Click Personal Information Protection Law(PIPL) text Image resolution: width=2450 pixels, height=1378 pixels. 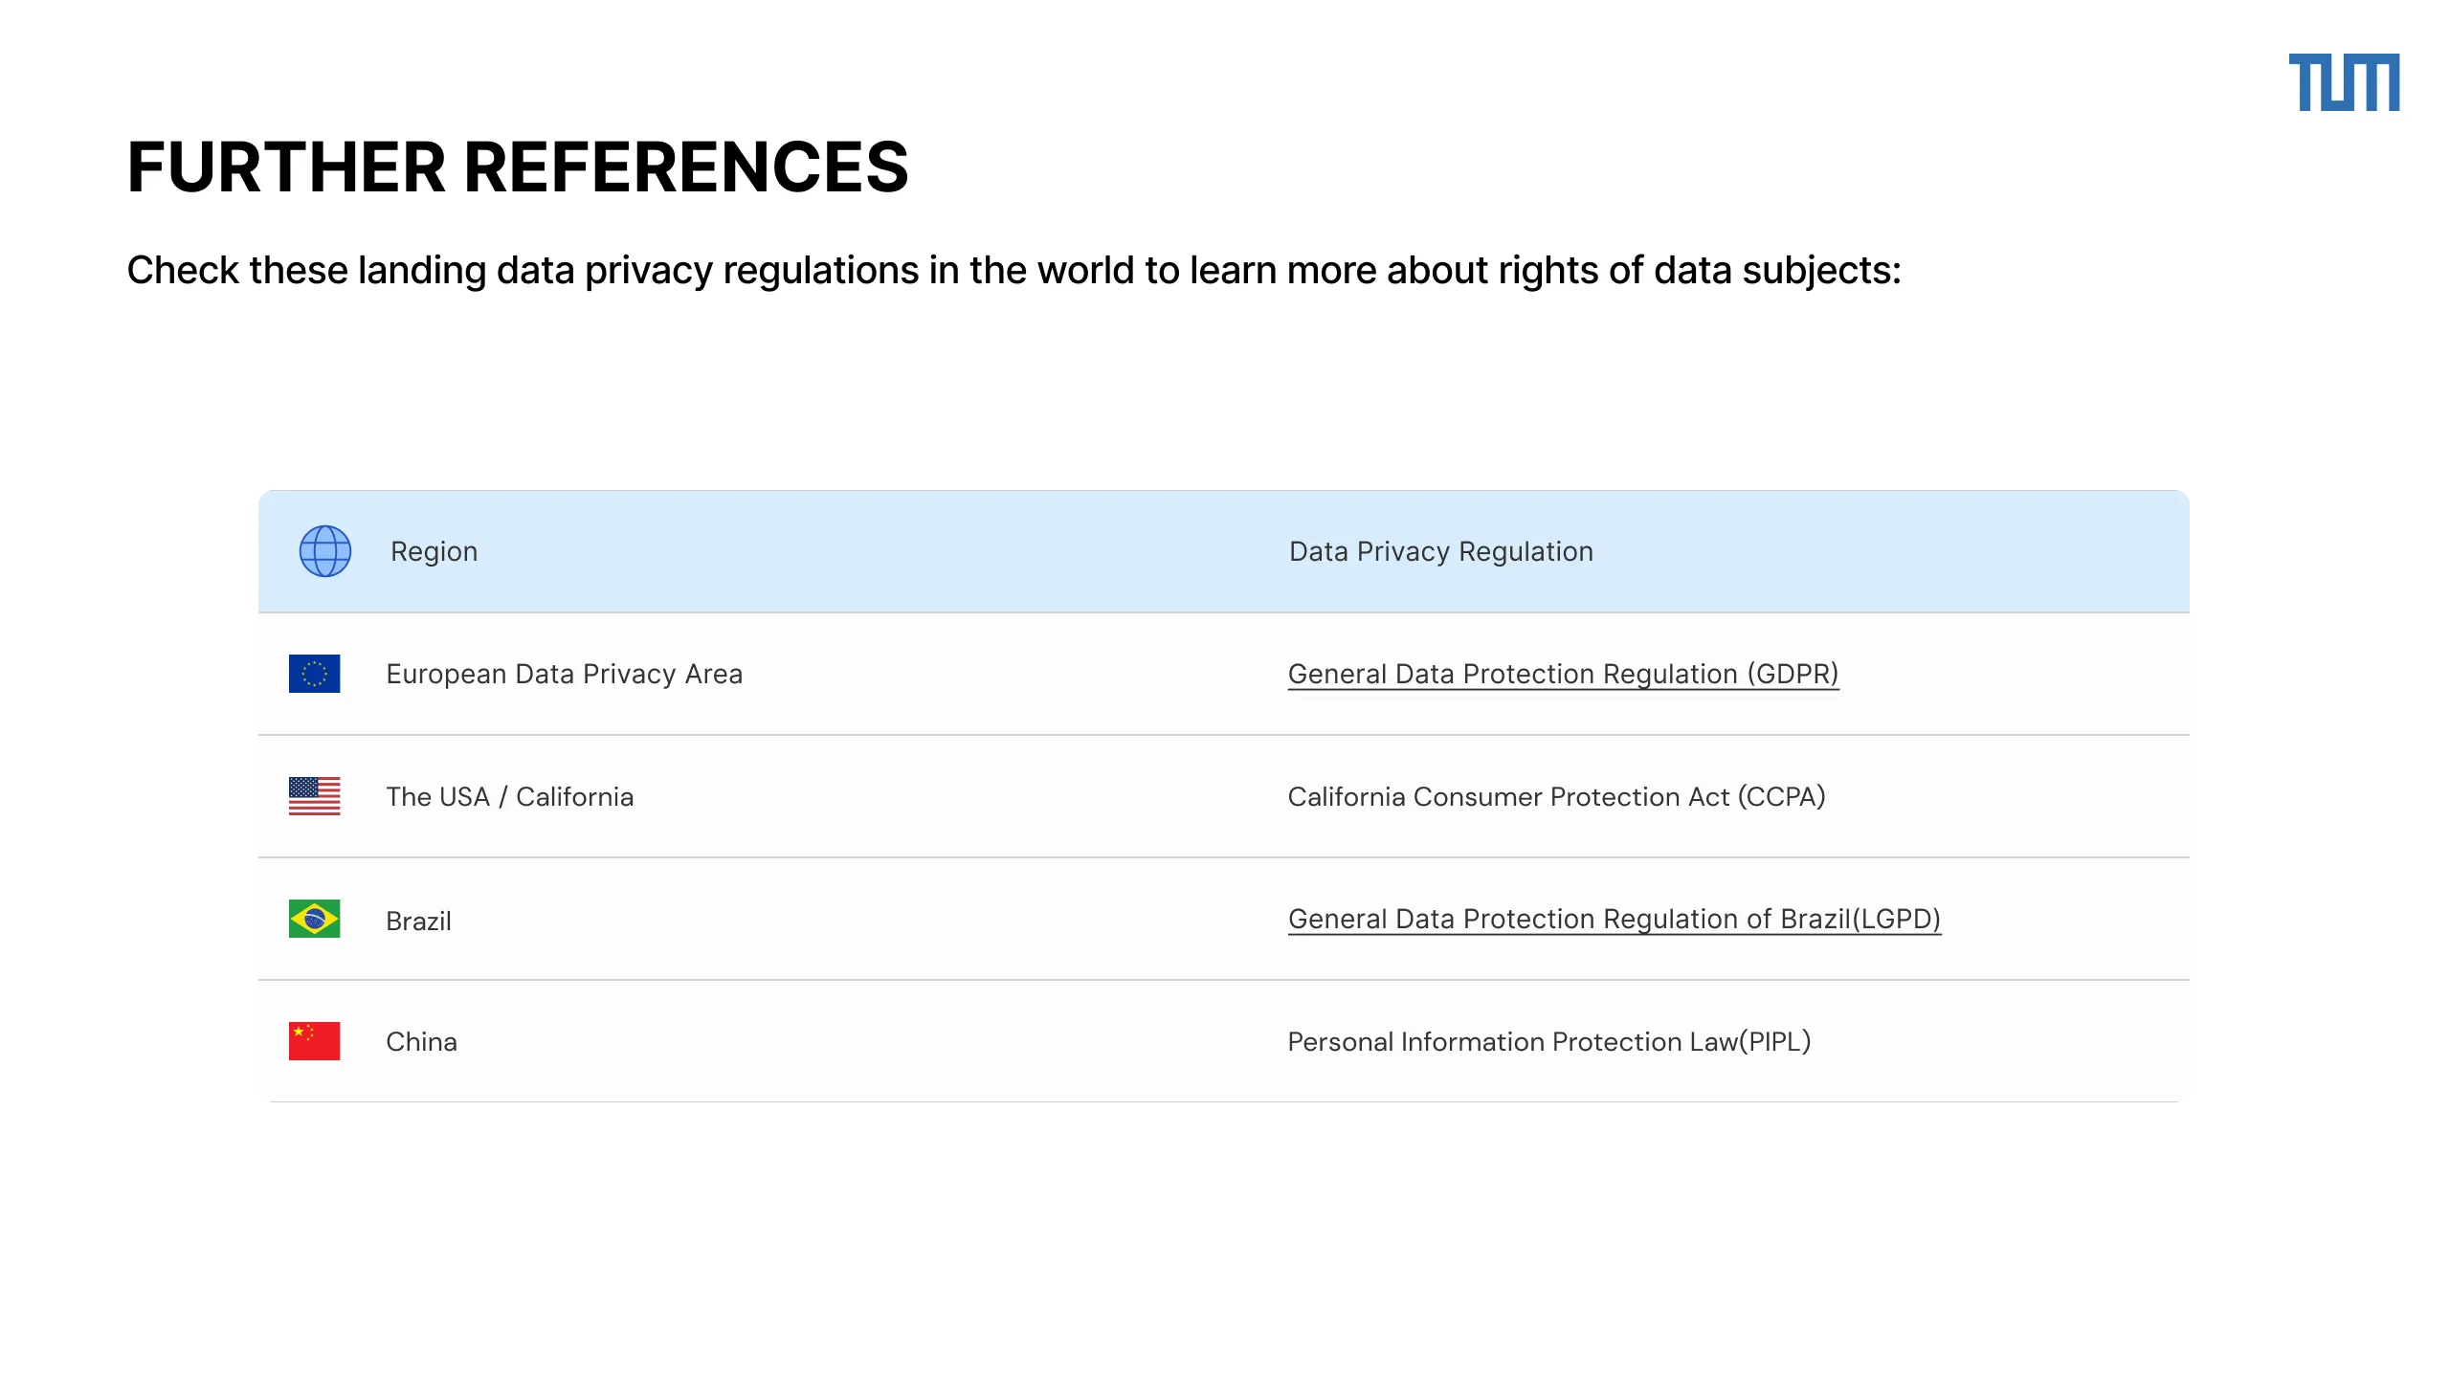[x=1548, y=1041]
